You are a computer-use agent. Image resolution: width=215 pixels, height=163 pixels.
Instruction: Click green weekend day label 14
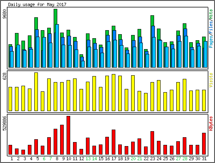point(94,159)
